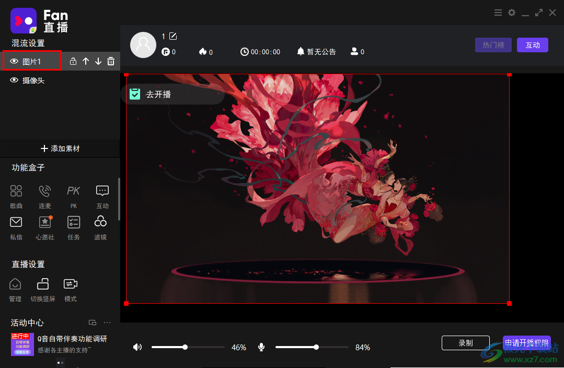Move 图片1 layer up
Viewport: 564px width, 368px height.
[86, 61]
